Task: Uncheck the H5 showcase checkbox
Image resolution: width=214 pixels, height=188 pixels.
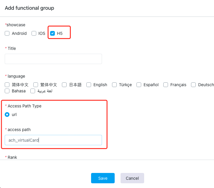Action: pyautogui.click(x=52, y=33)
